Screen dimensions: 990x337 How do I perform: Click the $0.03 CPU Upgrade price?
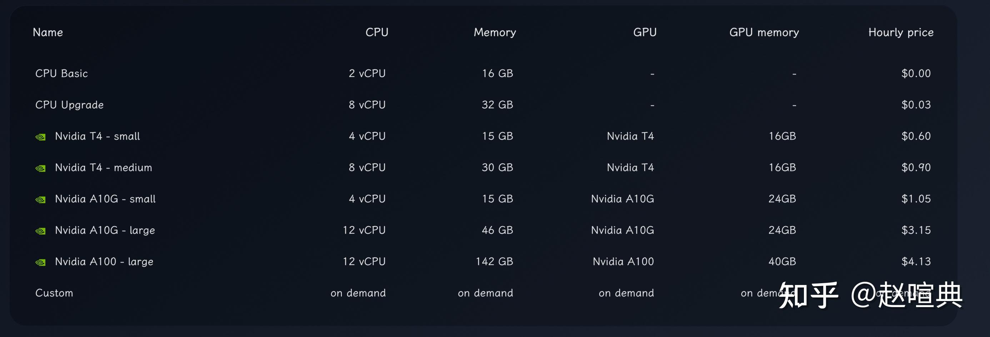coord(916,105)
